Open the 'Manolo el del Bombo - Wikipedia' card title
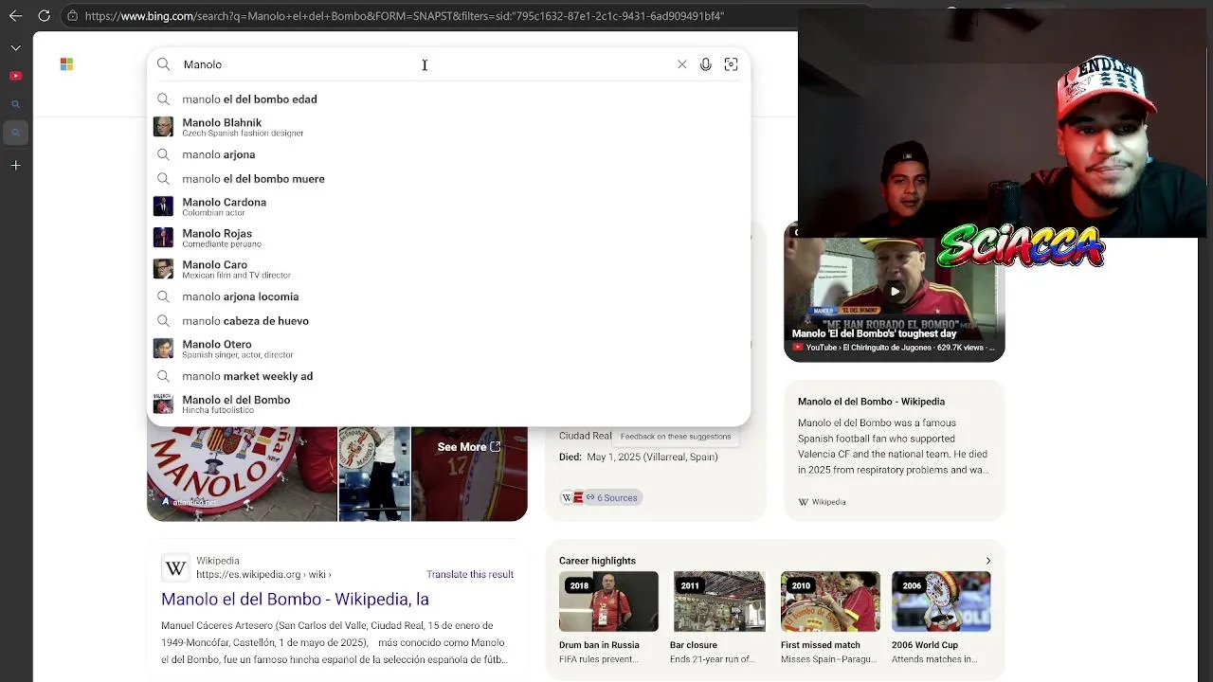 pos(871,402)
